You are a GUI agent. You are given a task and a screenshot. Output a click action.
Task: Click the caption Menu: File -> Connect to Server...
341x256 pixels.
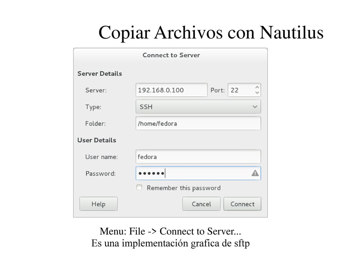coord(170,231)
